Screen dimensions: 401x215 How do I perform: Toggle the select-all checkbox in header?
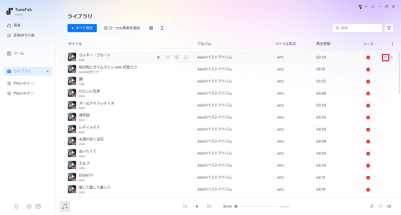click(63, 44)
